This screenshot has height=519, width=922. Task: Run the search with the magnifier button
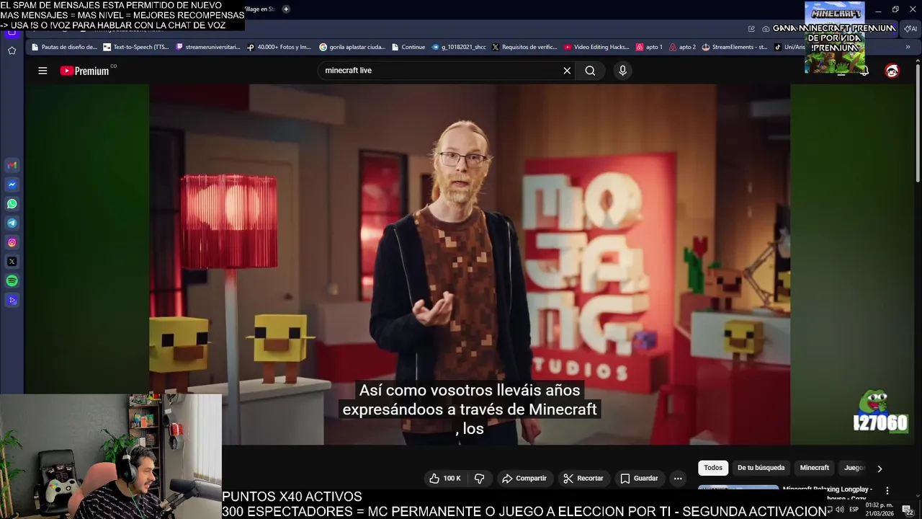pos(590,71)
